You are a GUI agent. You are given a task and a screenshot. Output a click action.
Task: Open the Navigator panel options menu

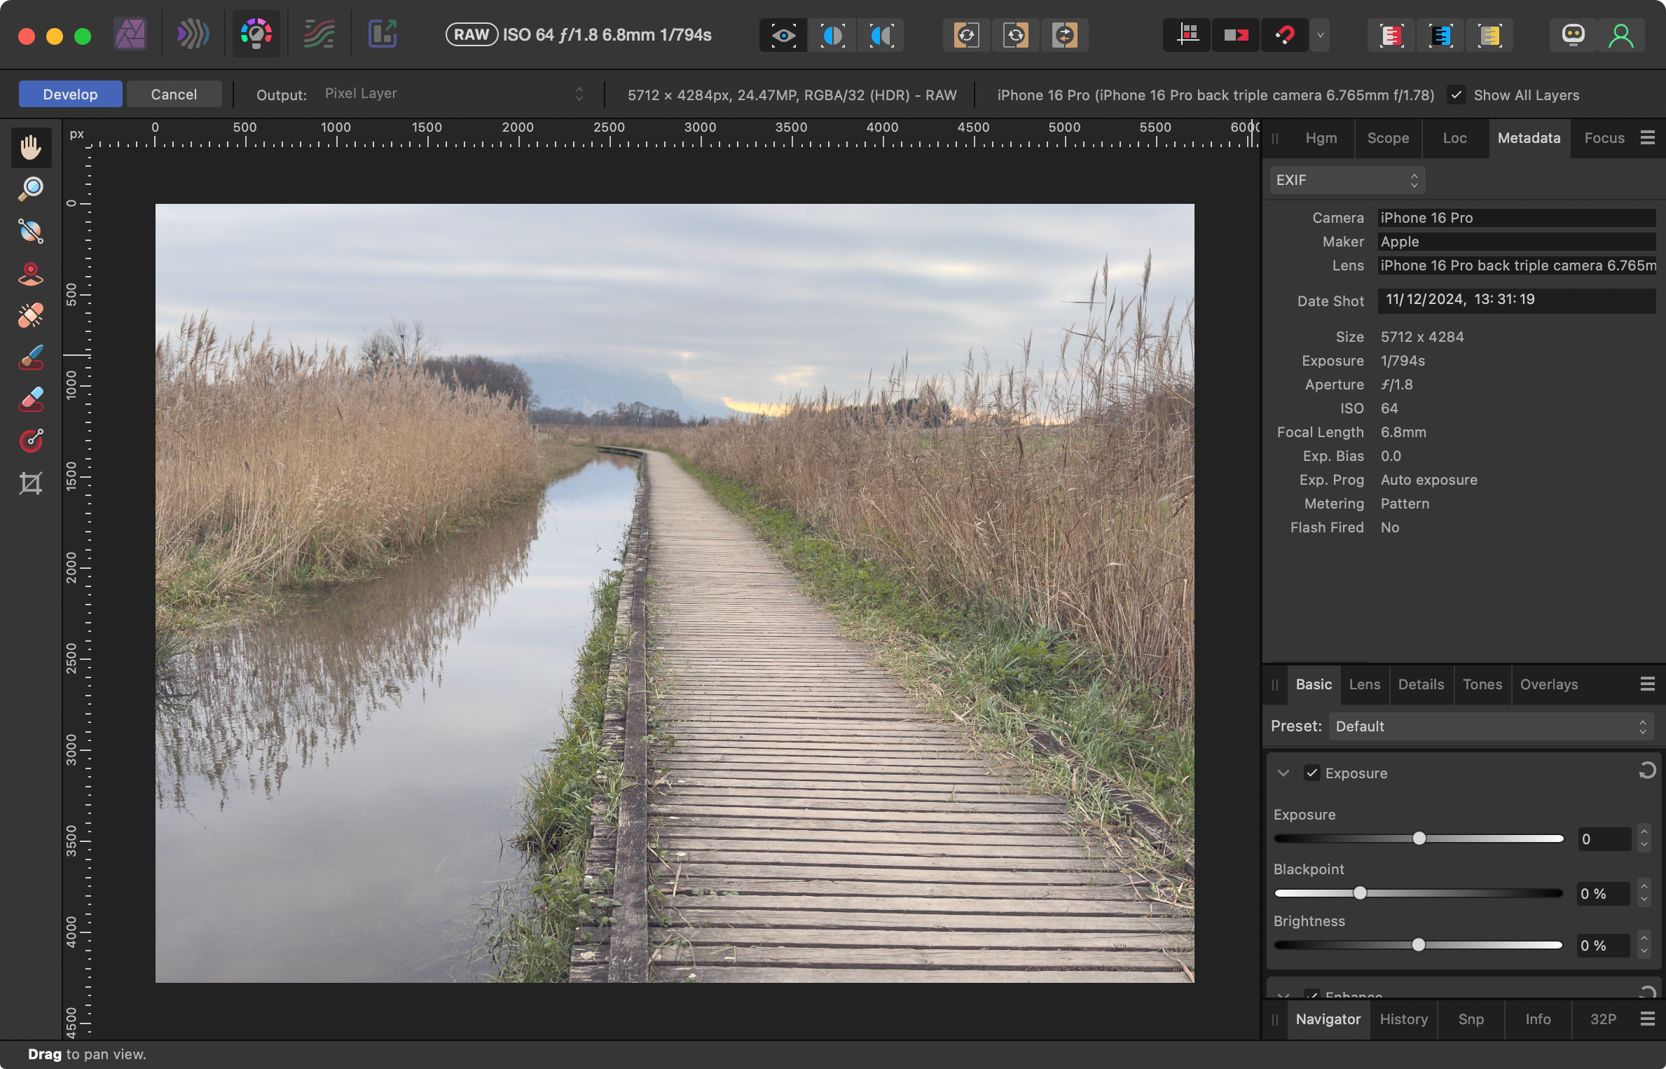1647,1019
